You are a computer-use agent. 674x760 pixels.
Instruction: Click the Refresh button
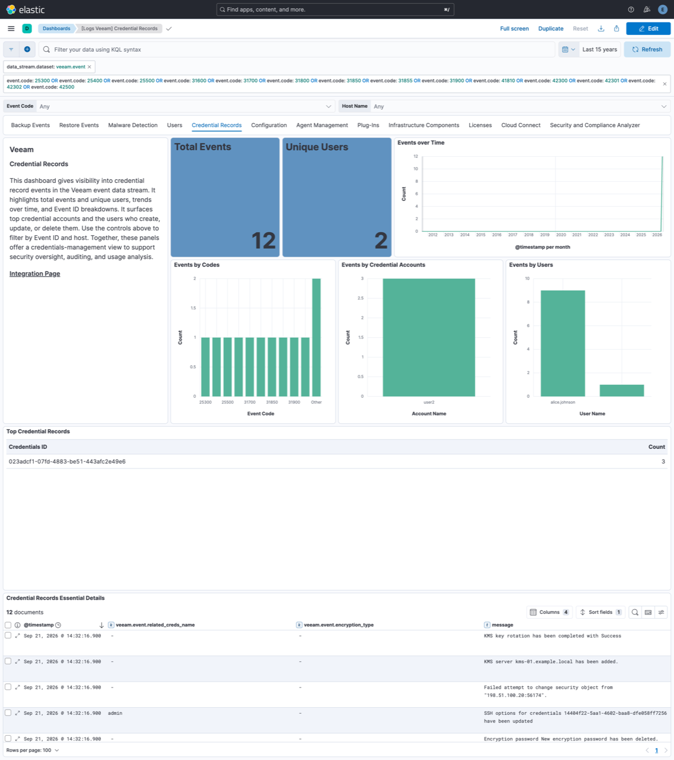[647, 49]
